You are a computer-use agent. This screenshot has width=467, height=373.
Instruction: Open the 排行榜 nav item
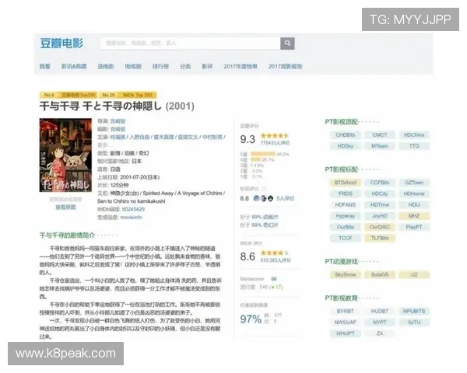click(x=160, y=66)
